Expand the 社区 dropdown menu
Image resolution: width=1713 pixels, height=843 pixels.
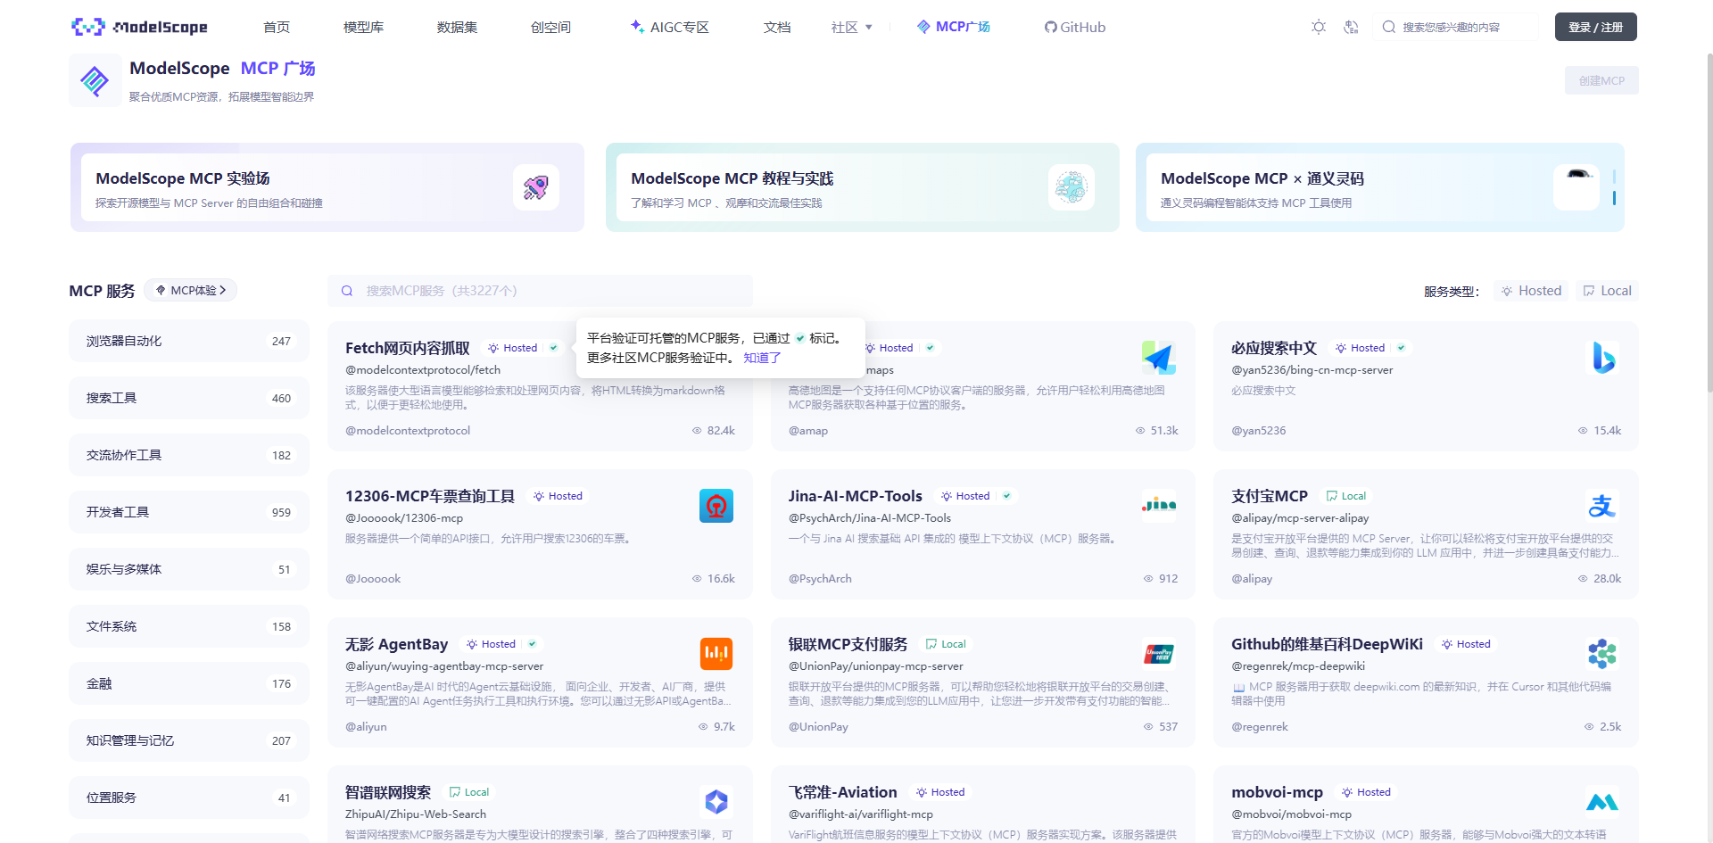point(852,28)
